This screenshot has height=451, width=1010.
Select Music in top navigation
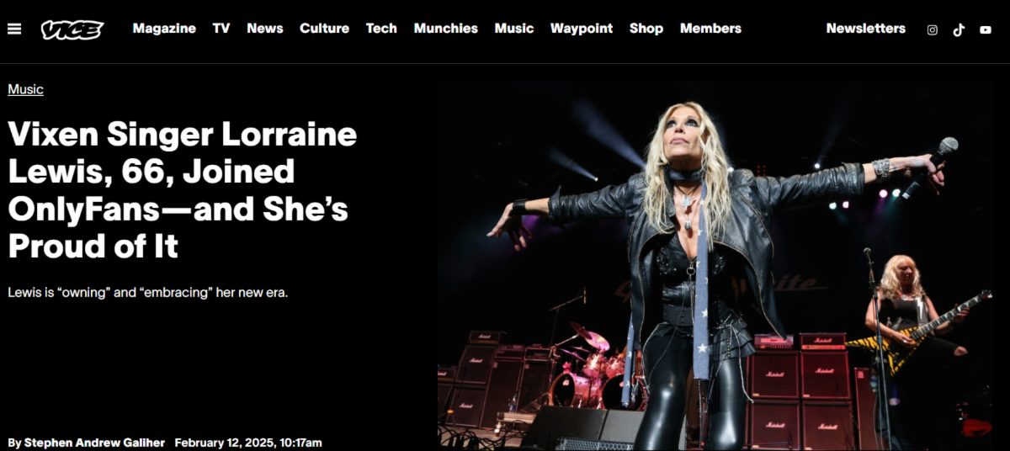[514, 29]
